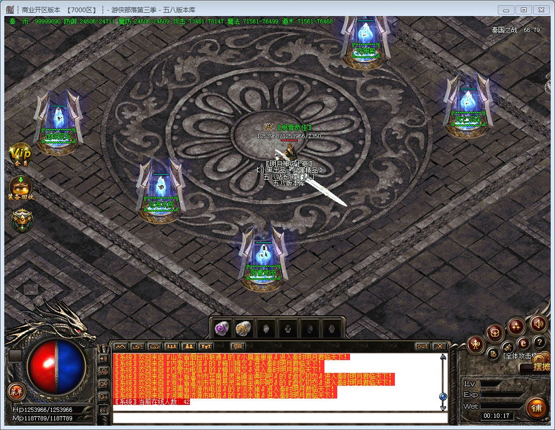Open the bag inventory box icon

(495, 333)
